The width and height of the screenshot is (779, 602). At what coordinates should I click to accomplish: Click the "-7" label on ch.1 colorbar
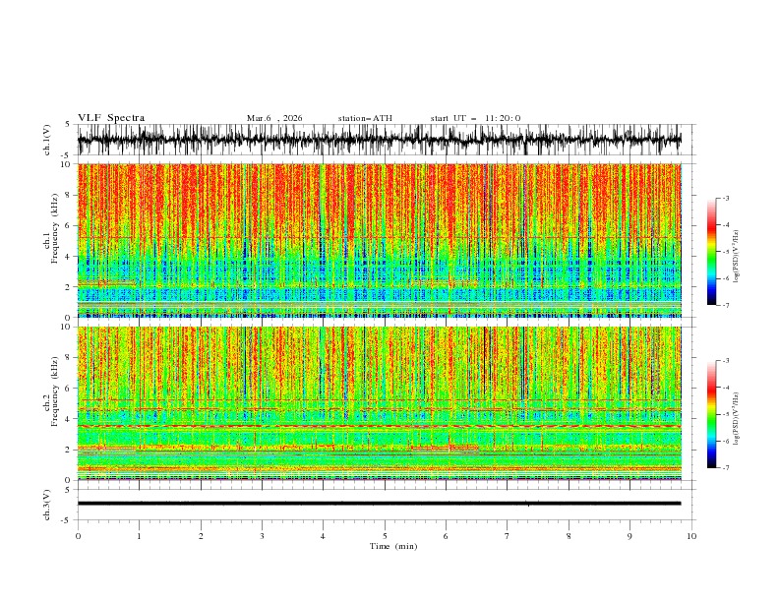point(726,305)
